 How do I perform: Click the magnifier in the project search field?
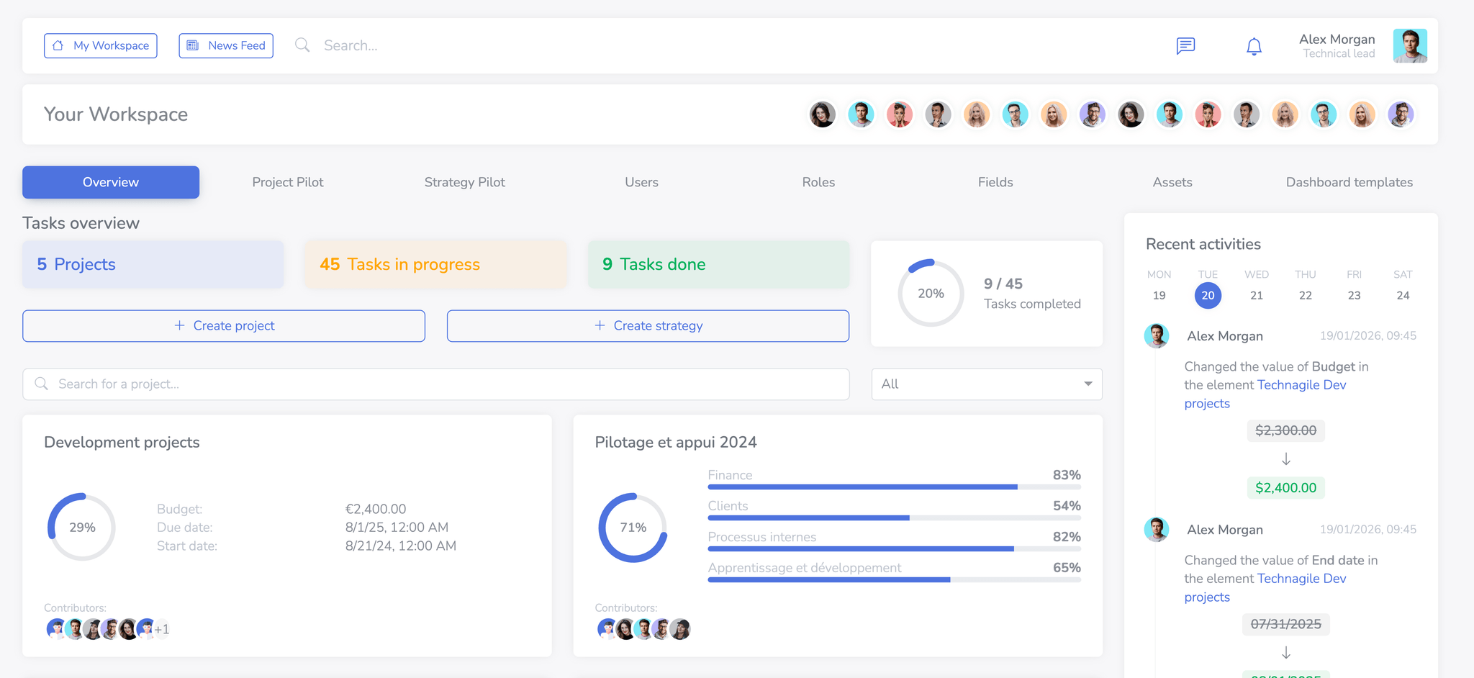point(41,384)
